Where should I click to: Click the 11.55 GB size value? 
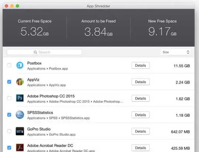pos(182,66)
